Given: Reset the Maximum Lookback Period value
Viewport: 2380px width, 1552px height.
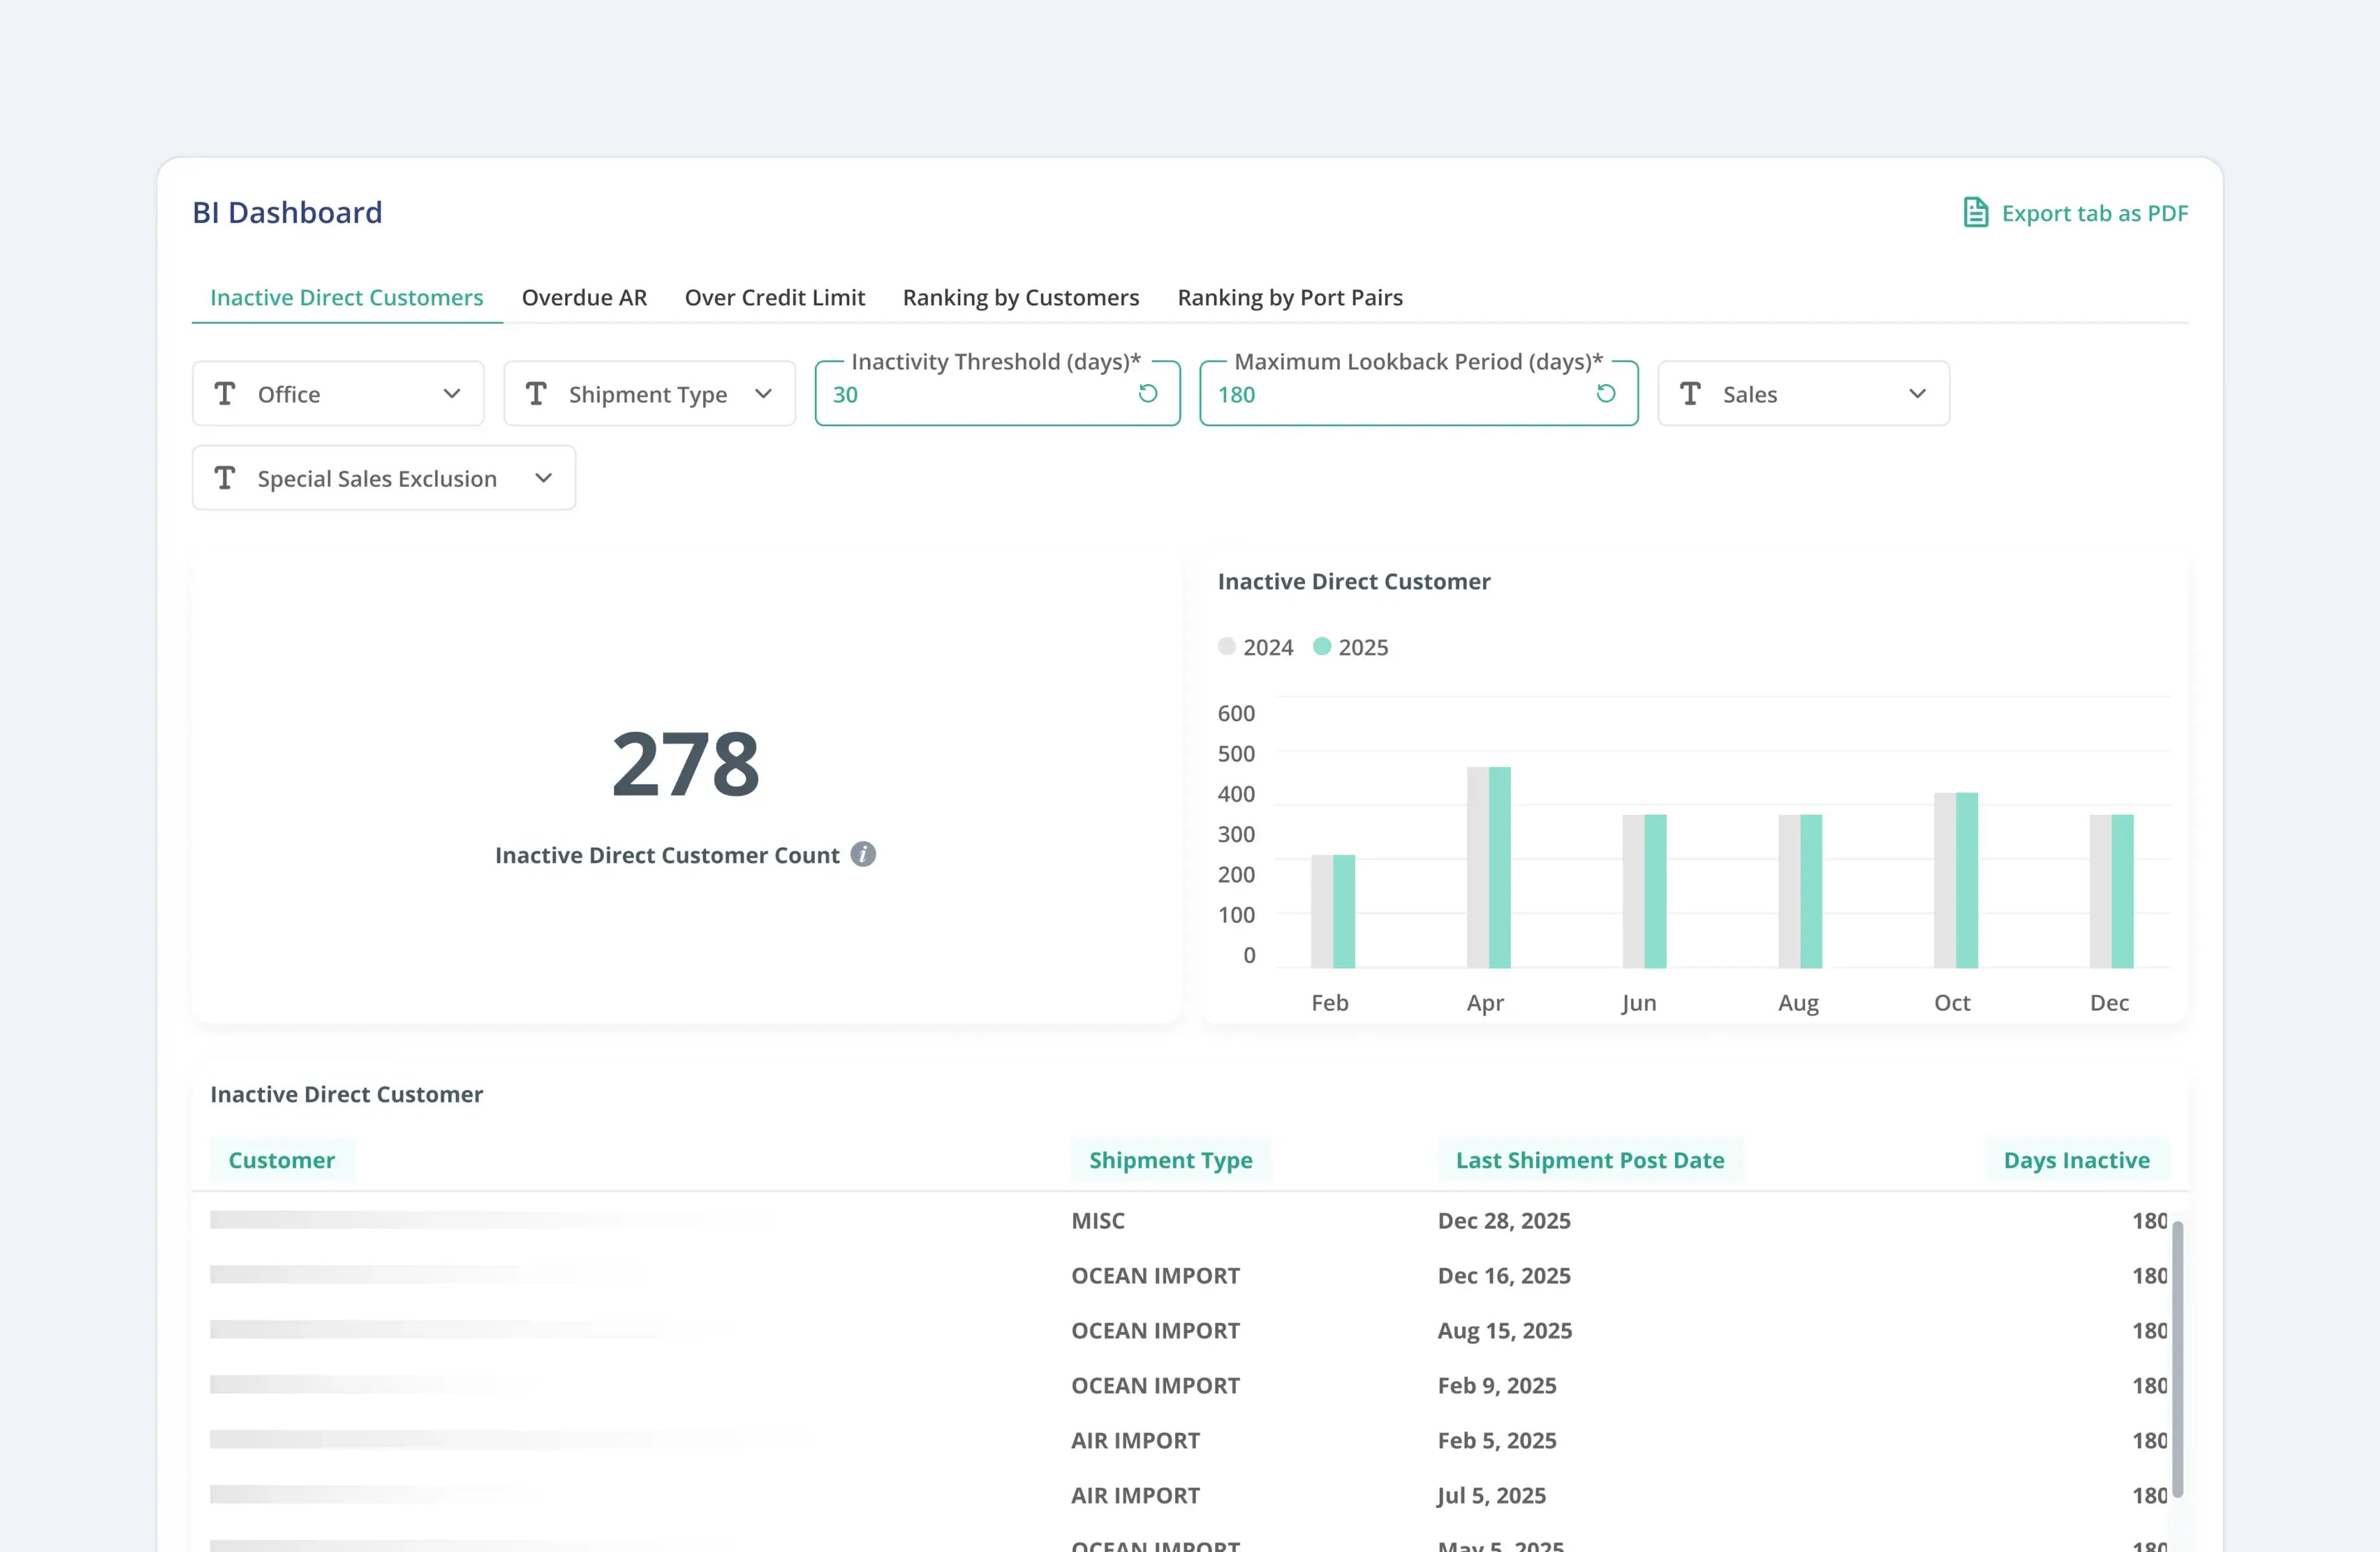Looking at the screenshot, I should [x=1607, y=394].
